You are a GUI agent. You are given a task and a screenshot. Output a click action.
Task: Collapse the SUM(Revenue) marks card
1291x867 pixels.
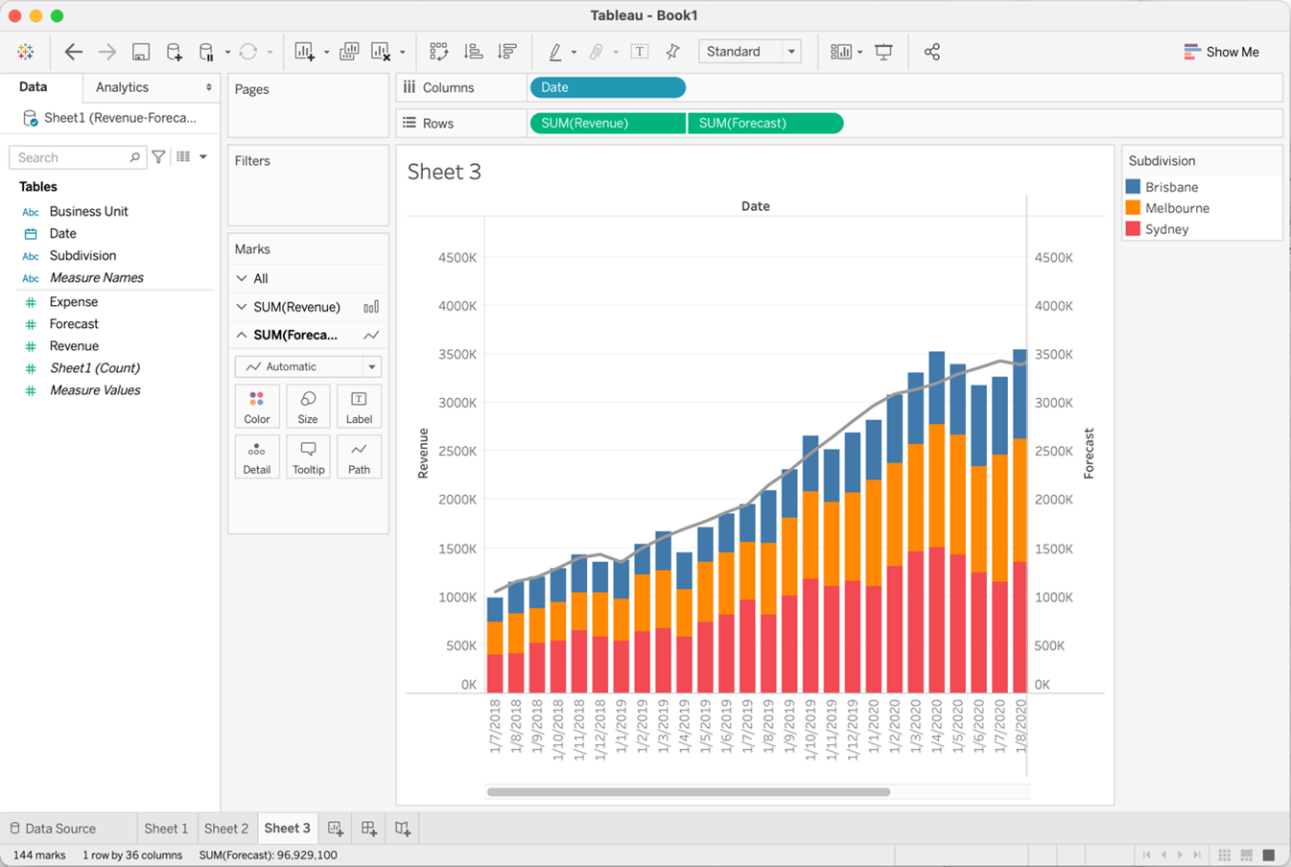pyautogui.click(x=242, y=306)
